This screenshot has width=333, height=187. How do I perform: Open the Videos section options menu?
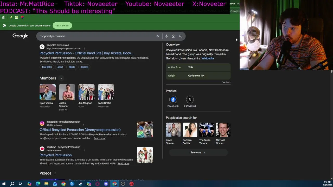[56, 173]
